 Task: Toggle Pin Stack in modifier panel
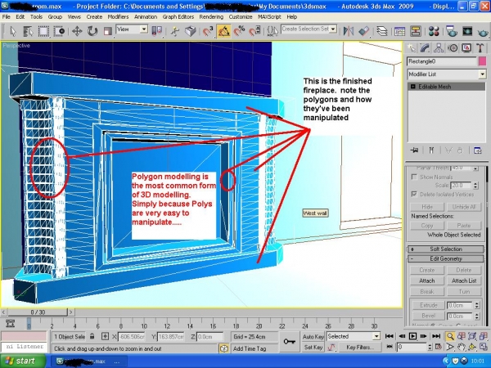(x=415, y=150)
